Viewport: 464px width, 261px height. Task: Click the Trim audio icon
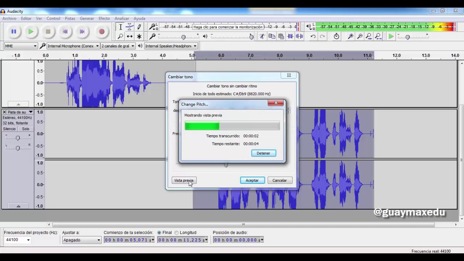[x=290, y=36]
